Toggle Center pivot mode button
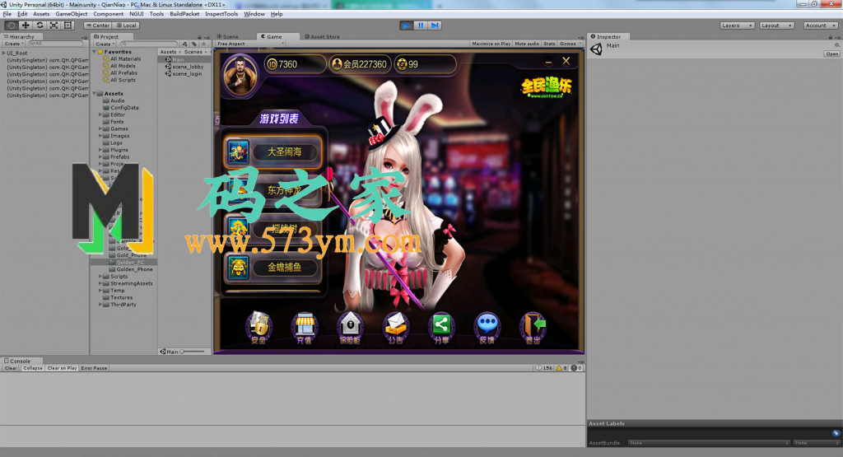Viewport: 843px width, 457px height. [x=97, y=26]
